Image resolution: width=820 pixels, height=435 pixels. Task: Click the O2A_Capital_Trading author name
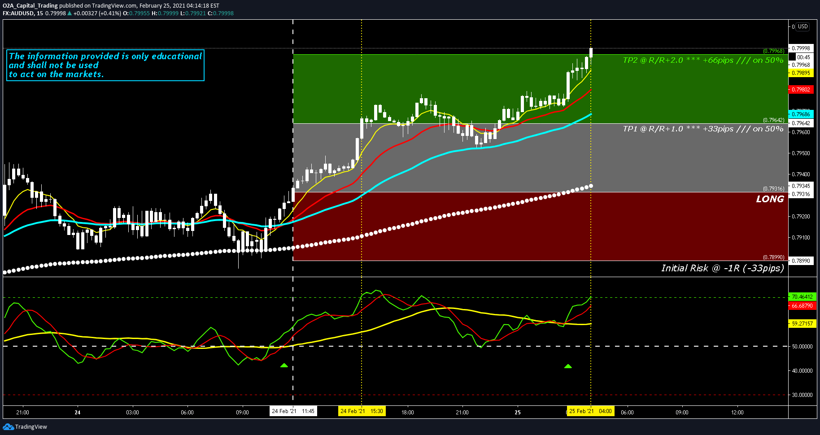point(30,6)
